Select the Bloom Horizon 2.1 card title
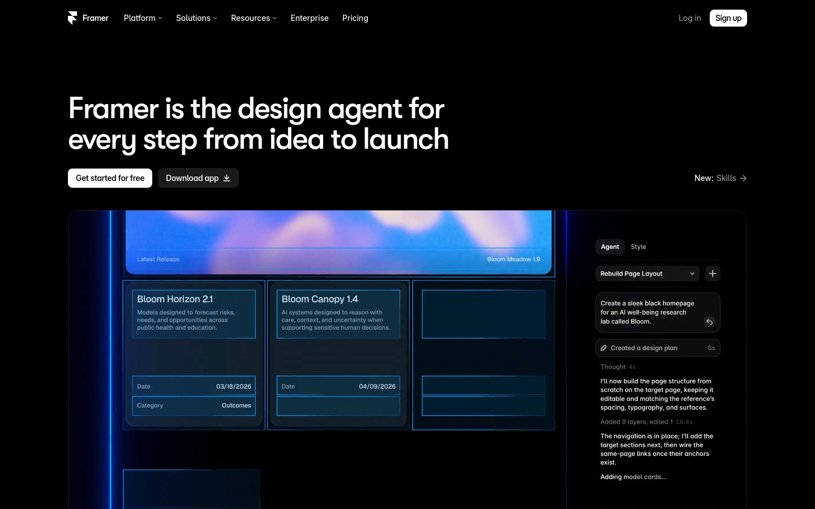Viewport: 815px width, 509px height. [175, 299]
